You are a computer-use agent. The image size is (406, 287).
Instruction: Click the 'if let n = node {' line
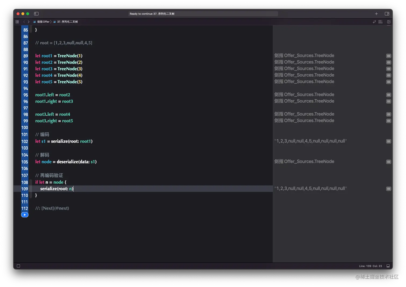click(51, 182)
